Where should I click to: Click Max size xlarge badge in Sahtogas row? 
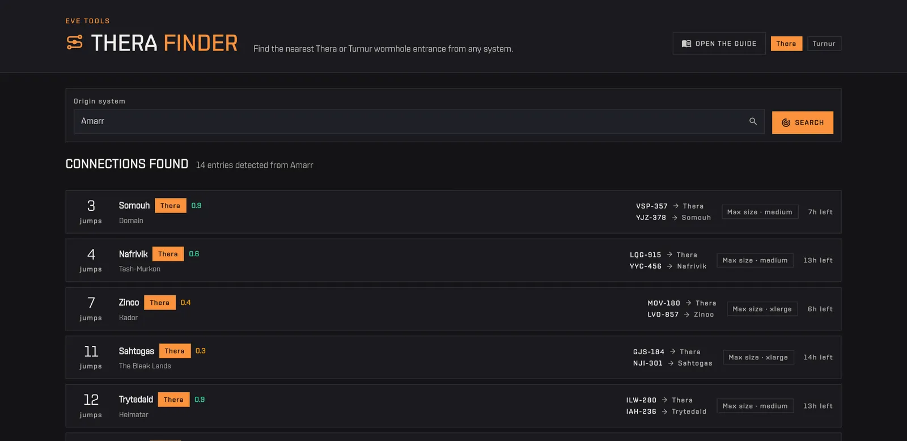point(758,357)
